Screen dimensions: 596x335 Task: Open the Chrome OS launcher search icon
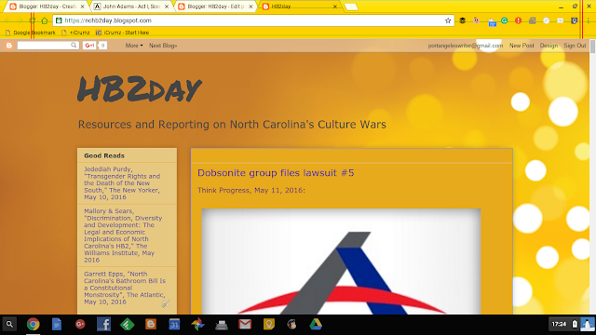pyautogui.click(x=9, y=325)
